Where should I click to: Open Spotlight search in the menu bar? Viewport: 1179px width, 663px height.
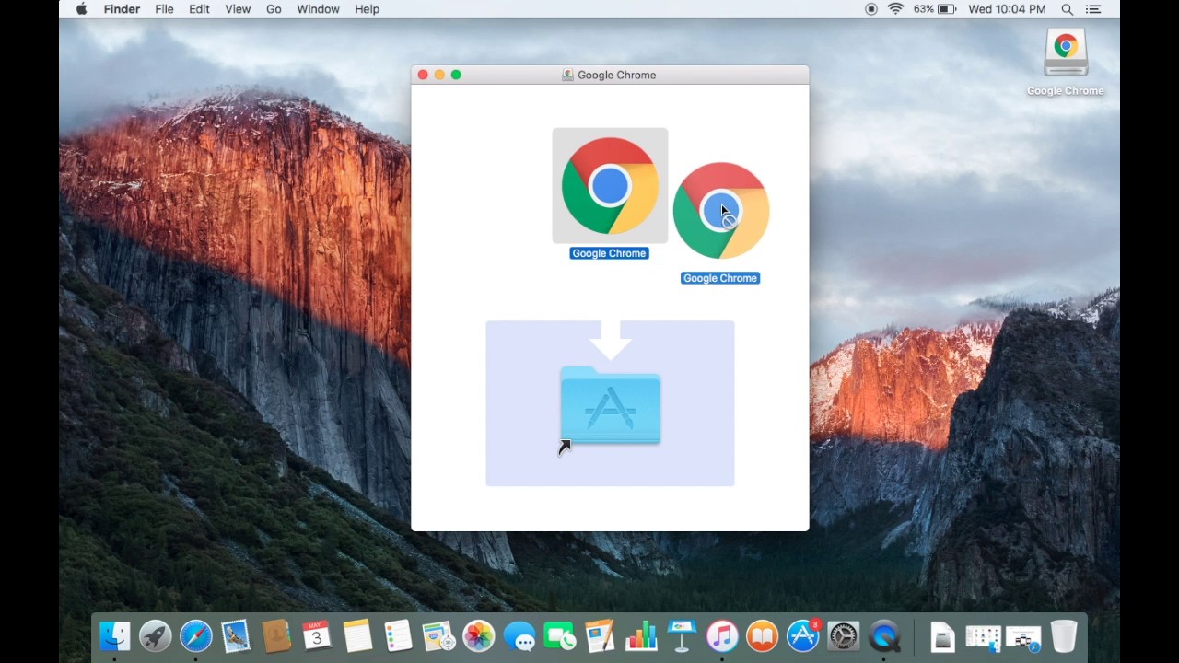click(x=1067, y=9)
